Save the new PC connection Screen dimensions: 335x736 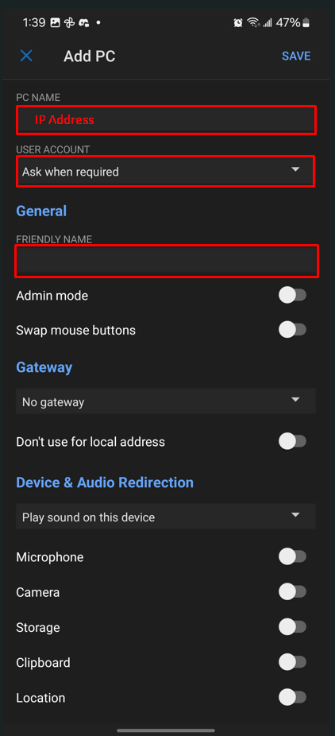tap(296, 56)
